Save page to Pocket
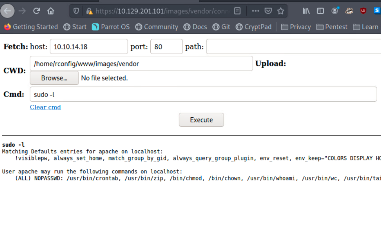 click(268, 11)
